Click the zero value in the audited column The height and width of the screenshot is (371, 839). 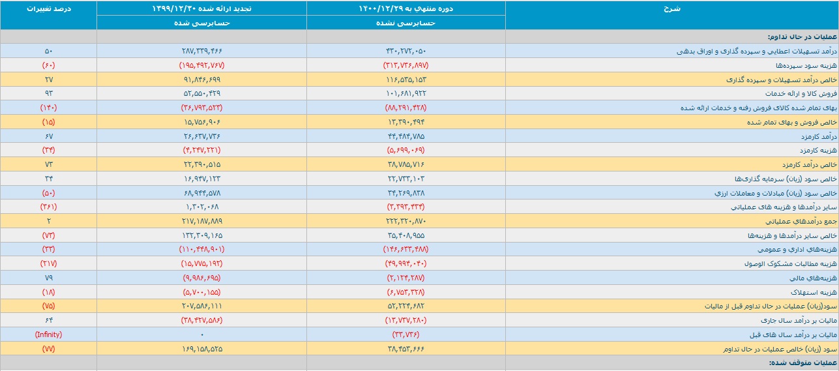202,334
